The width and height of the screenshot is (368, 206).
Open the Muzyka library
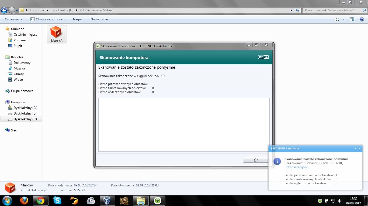click(19, 68)
